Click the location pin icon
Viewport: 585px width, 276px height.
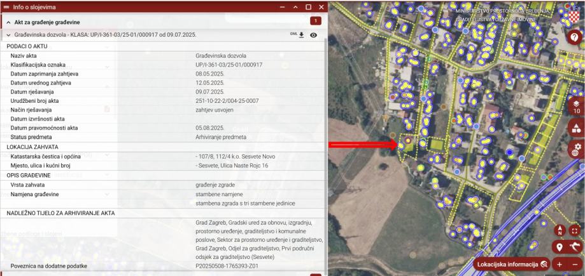[x=559, y=247]
